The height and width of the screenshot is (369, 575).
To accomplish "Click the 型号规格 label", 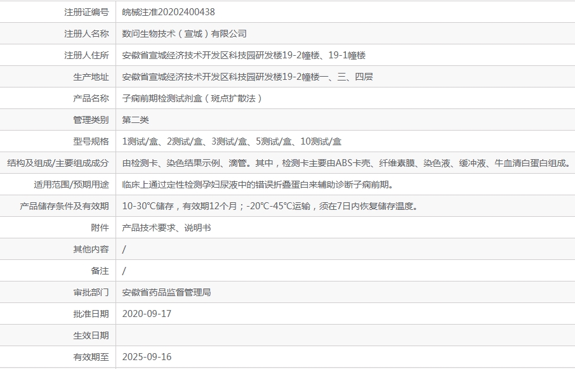I will (91, 141).
